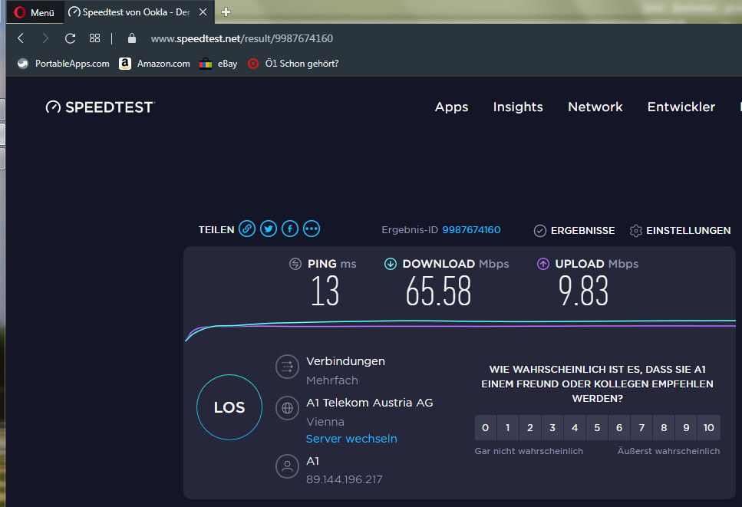This screenshot has width=742, height=507.
Task: Open the Network navigation item
Action: (x=595, y=107)
